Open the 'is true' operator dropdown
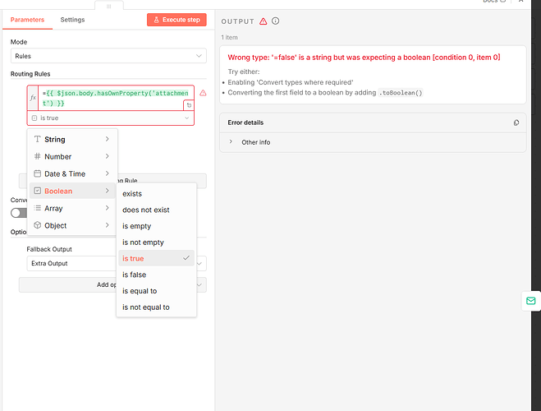 tap(112, 118)
